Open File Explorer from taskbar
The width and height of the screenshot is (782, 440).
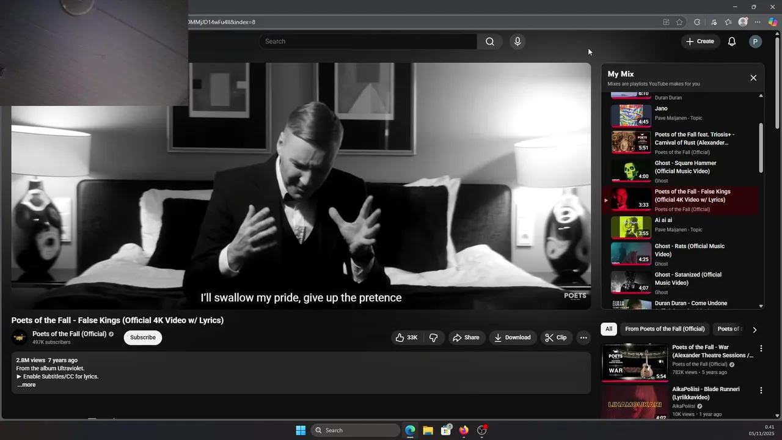tap(428, 430)
